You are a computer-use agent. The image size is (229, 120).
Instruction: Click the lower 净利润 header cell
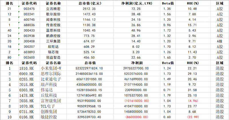[x=137, y=63]
